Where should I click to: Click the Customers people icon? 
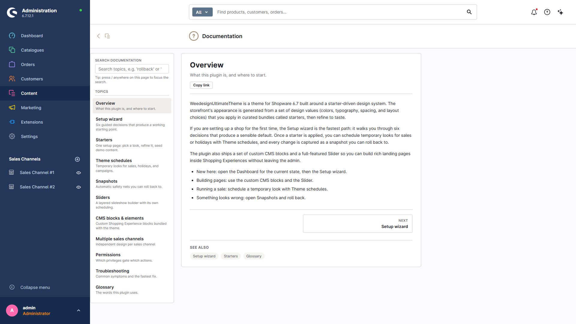[12, 79]
